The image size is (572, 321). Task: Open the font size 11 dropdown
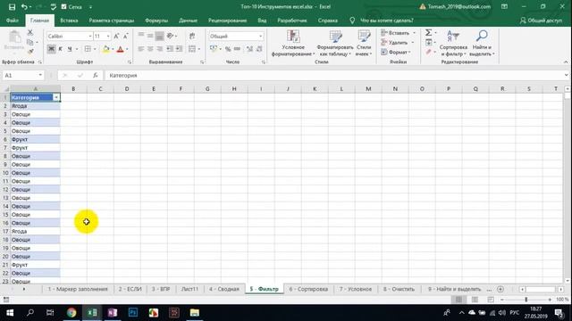tap(108, 37)
